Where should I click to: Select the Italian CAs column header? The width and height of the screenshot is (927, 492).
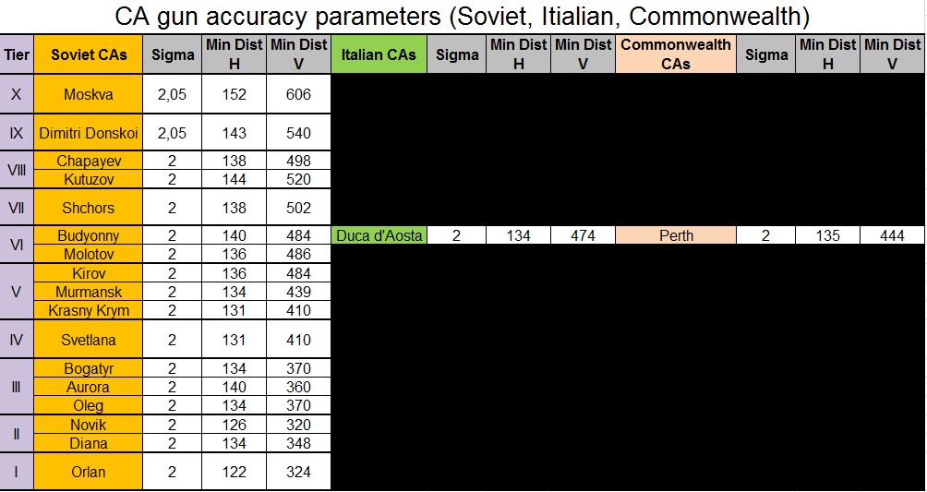[x=379, y=54]
